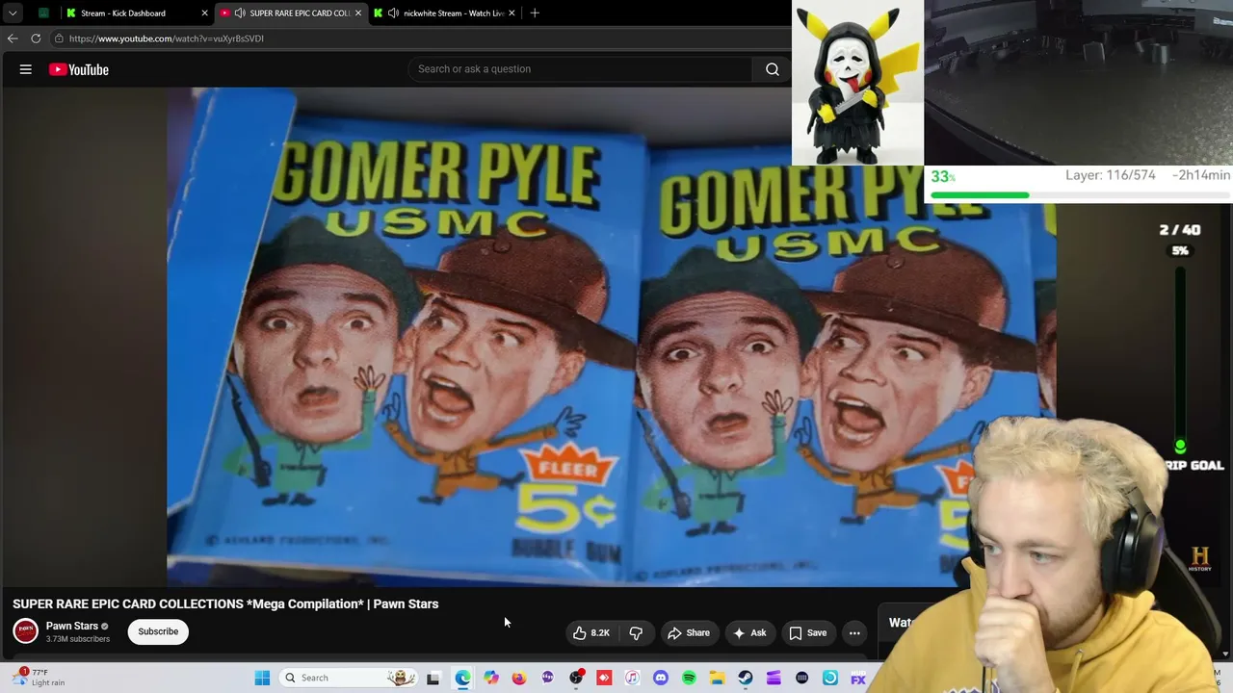The image size is (1233, 693).
Task: Open the YouTube hamburger guide menu
Action: coord(26,69)
